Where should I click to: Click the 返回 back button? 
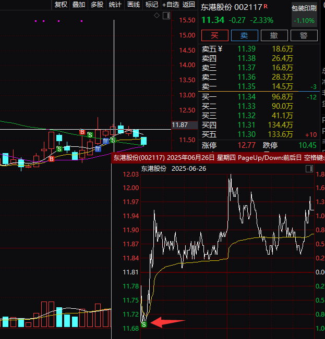189,5
